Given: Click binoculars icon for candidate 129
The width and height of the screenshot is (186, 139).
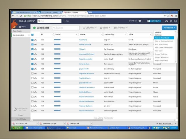Looking at the screenshot, I should click(x=36, y=87).
